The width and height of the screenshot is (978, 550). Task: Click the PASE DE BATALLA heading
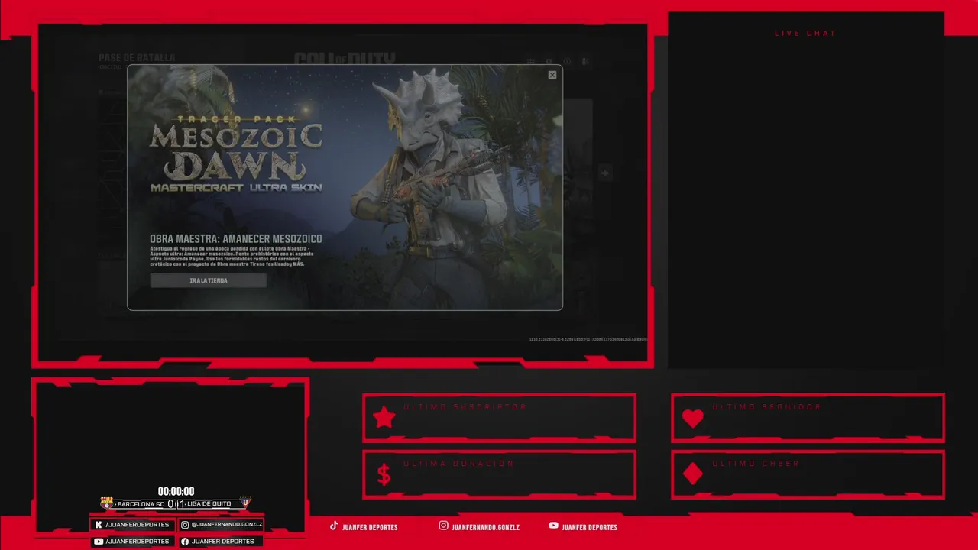point(137,57)
